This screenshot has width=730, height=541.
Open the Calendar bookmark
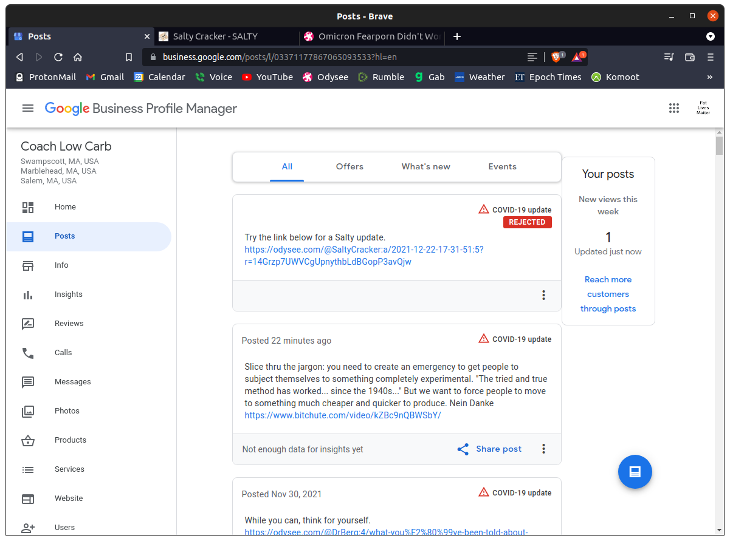(x=159, y=77)
